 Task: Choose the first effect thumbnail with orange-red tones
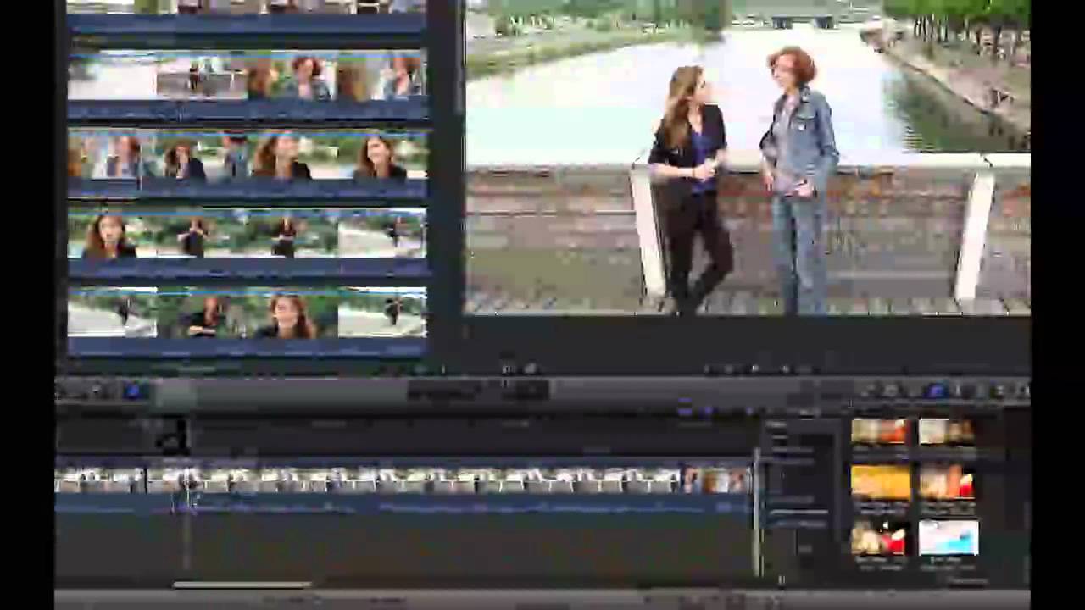pos(879,430)
